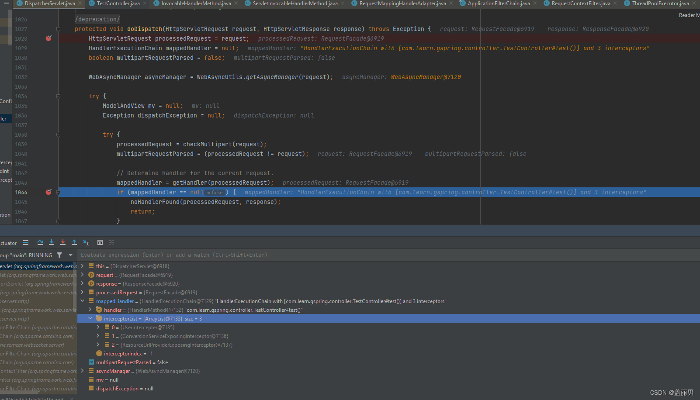
Task: Click line number 1040 in the gutter
Action: pyautogui.click(x=21, y=154)
